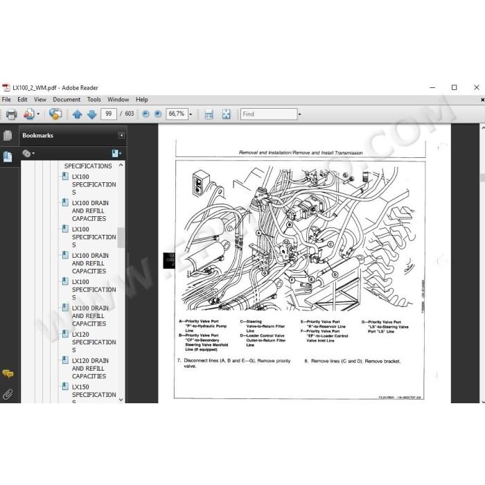Open the Find options dropdown arrow
Screen dimensions: 485x485
click(299, 114)
